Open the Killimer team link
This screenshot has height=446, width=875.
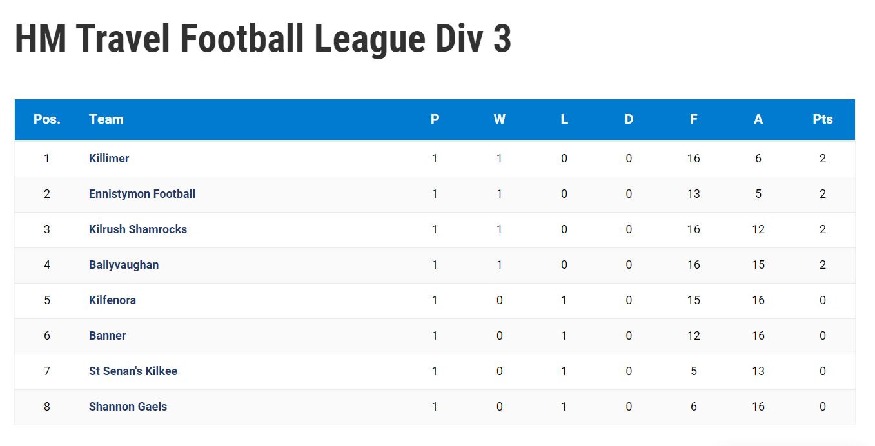click(x=109, y=159)
